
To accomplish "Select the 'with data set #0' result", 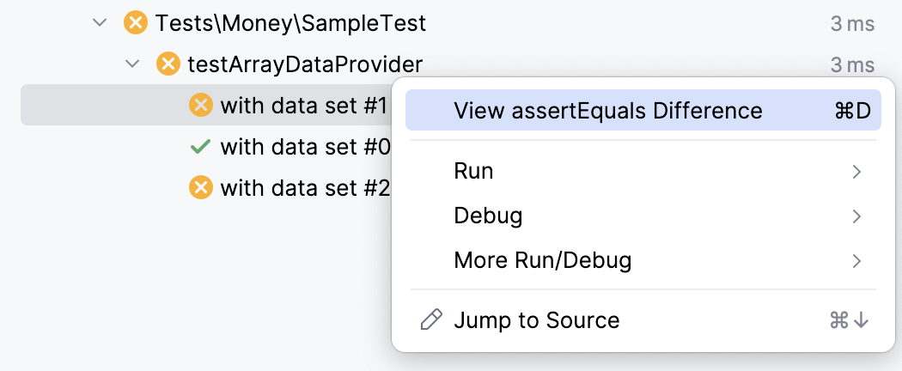I will pyautogui.click(x=305, y=147).
